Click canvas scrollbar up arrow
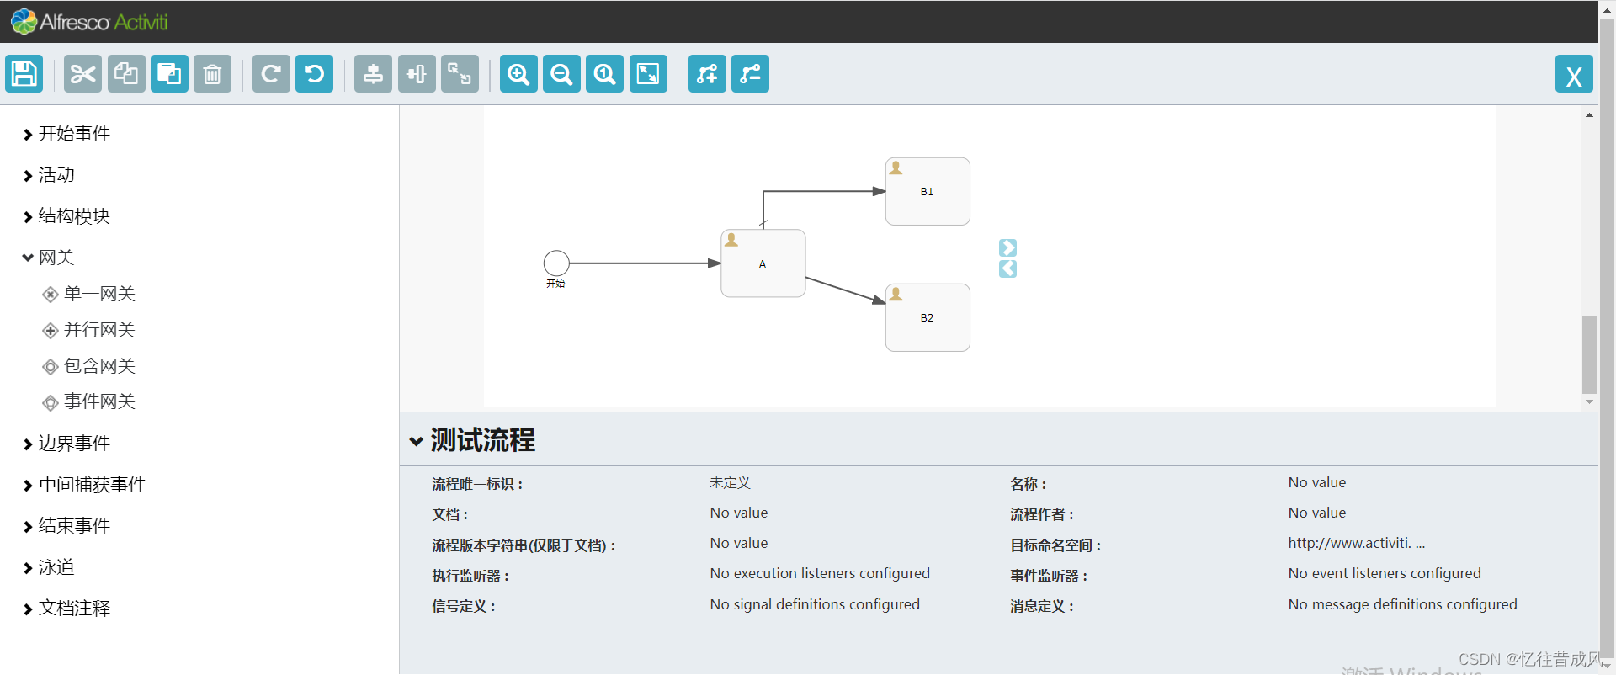1616x675 pixels. click(x=1589, y=115)
